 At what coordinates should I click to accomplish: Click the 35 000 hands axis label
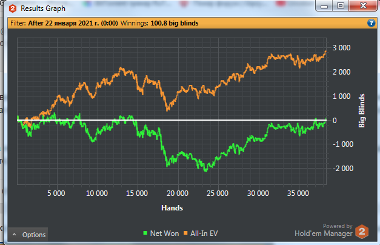pyautogui.click(x=298, y=193)
